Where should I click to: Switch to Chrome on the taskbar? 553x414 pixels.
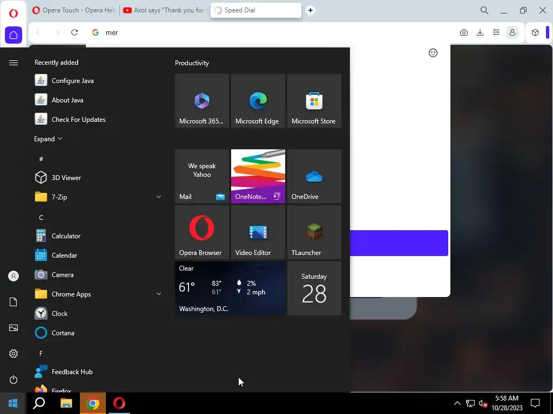pyautogui.click(x=93, y=403)
